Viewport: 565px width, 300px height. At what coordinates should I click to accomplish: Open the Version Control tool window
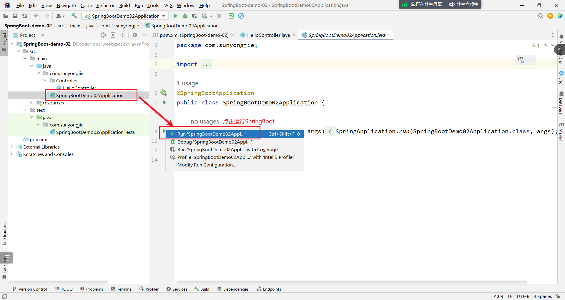click(29, 289)
